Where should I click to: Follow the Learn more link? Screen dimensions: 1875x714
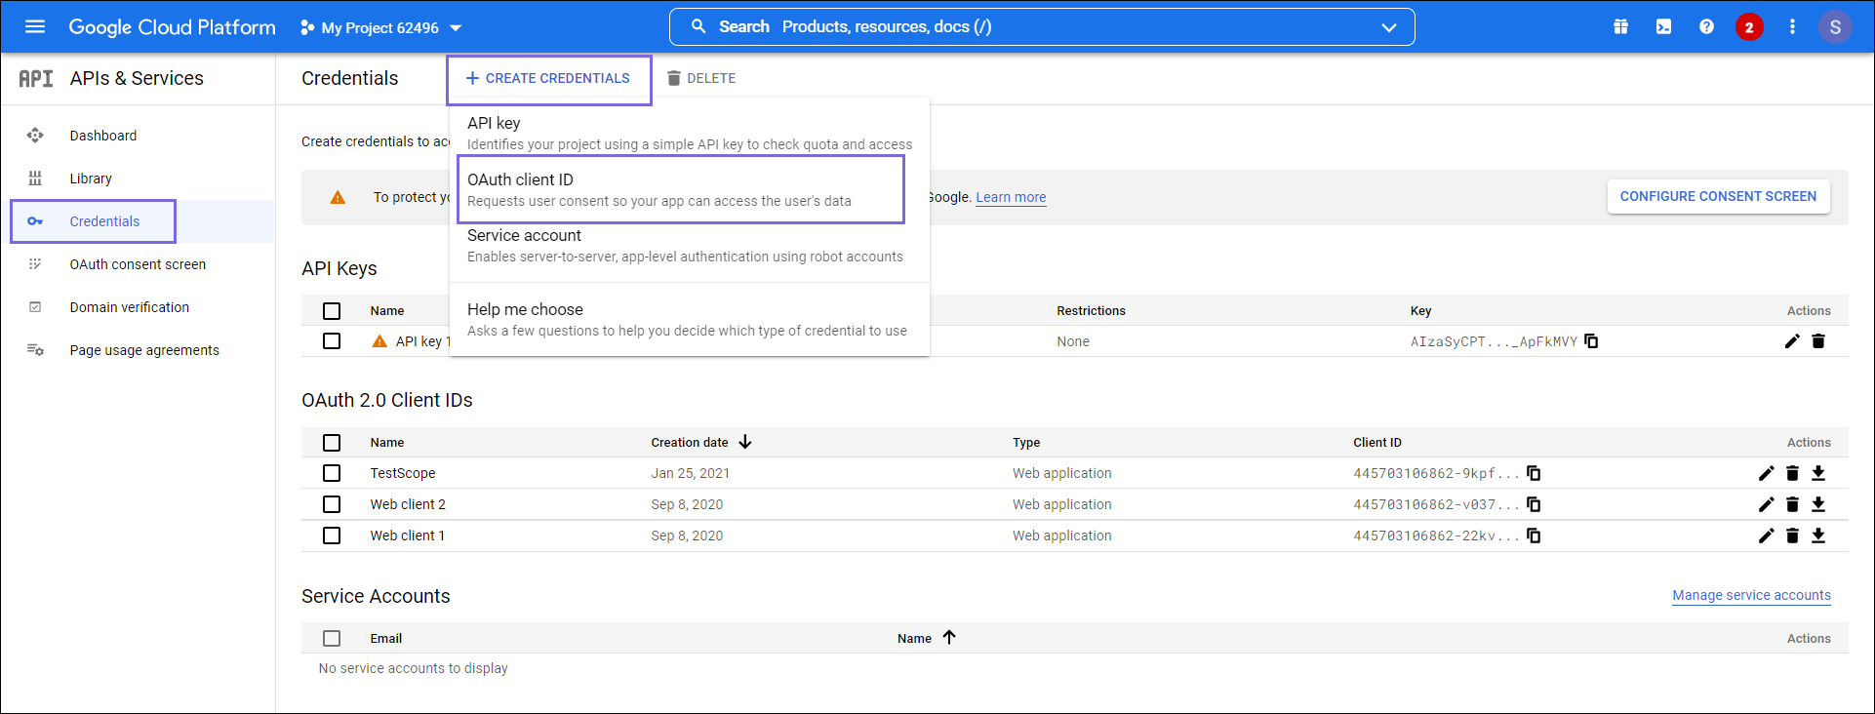[x=1011, y=197]
